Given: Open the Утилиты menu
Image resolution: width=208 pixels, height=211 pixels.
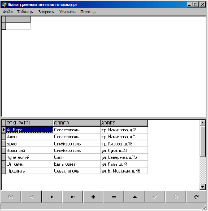Looking at the screenshot, I should click(67, 12).
